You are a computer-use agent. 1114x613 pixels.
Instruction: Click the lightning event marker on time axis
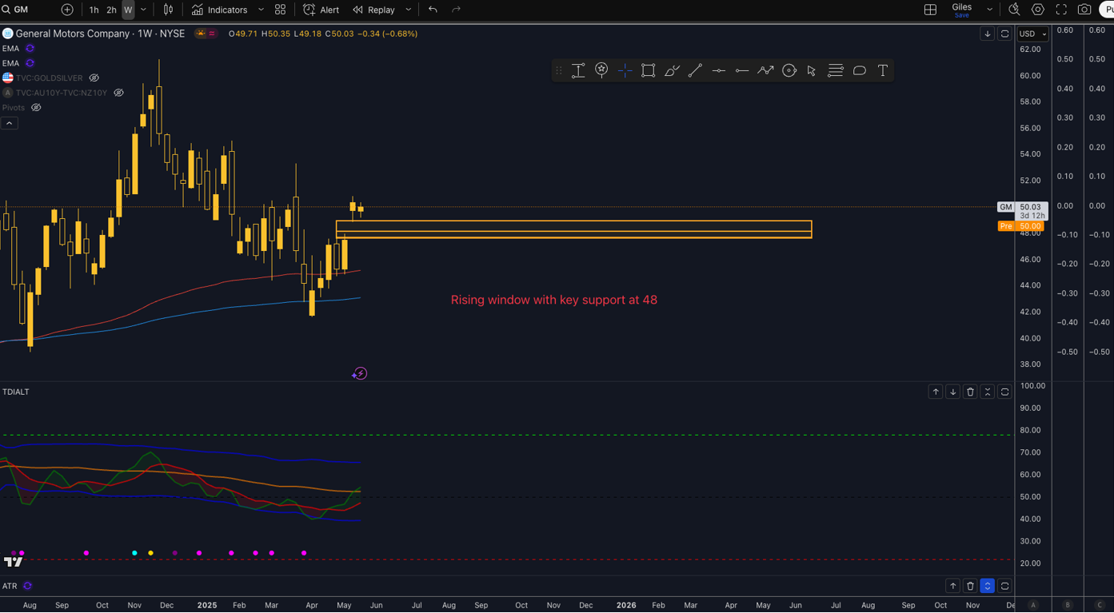coord(360,373)
